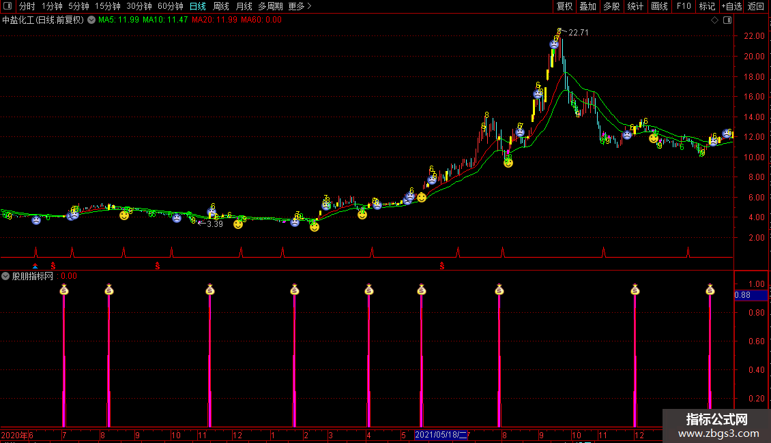Click the money bag signal at April 2021

368,289
